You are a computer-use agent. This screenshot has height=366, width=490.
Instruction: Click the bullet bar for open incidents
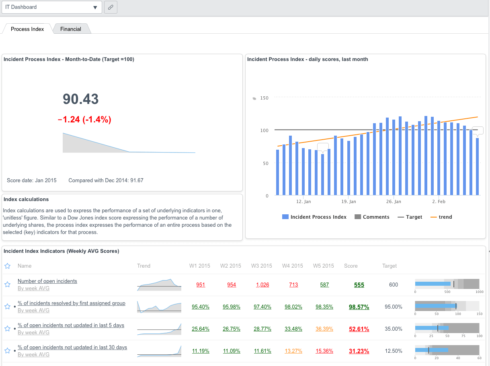click(447, 284)
